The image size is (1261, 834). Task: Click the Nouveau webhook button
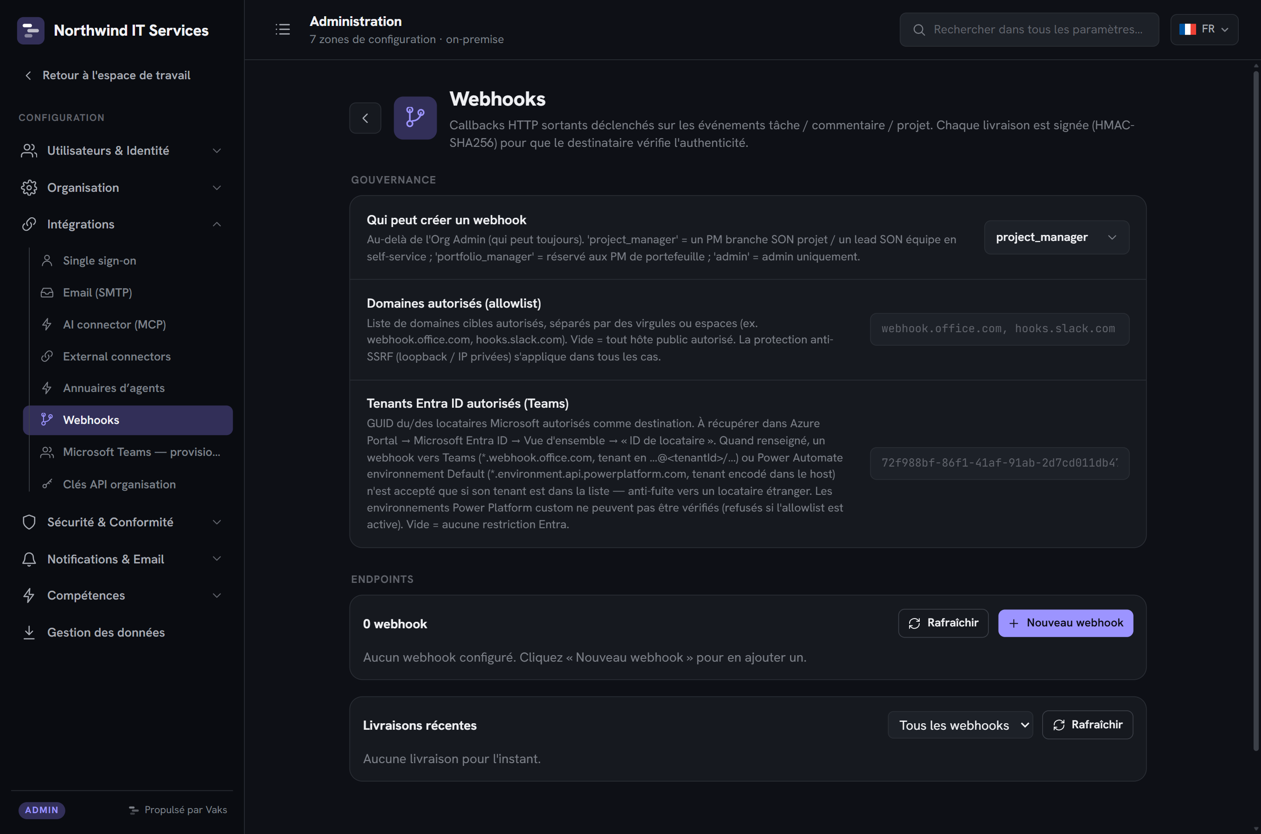coord(1065,623)
